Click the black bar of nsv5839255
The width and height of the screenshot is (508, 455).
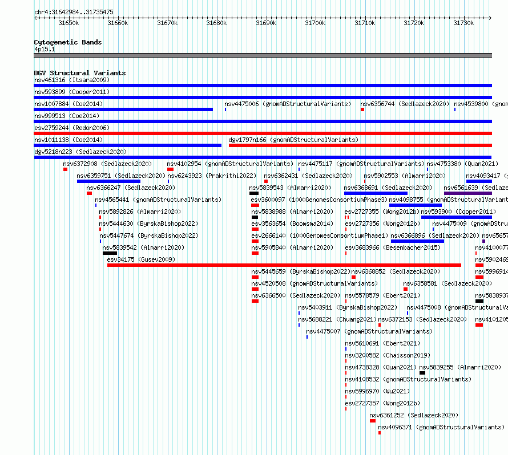pos(422,373)
